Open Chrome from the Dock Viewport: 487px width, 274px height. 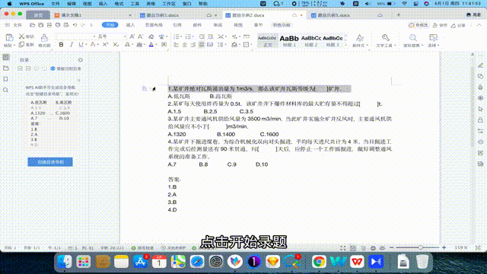coord(319,262)
